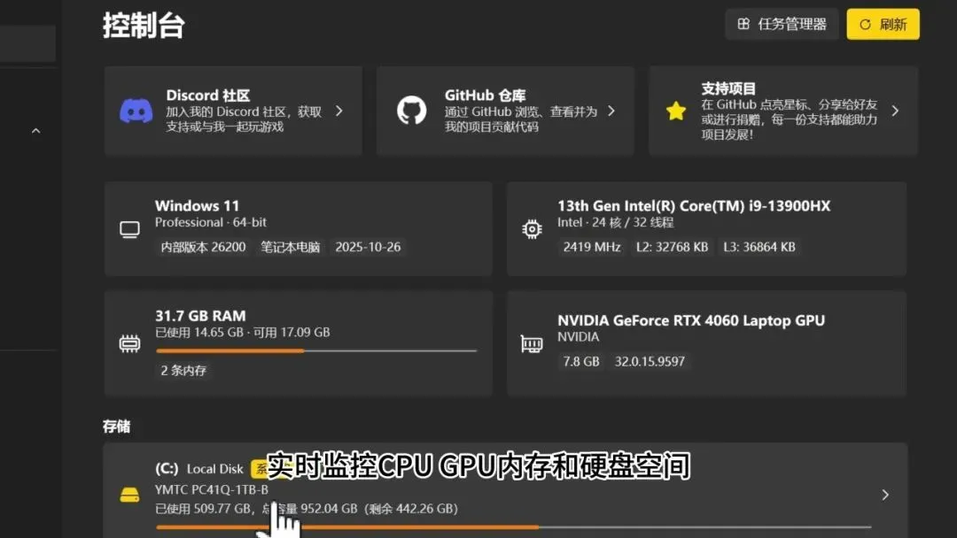Click the 已使用 14.65 GB memory text
Image resolution: width=957 pixels, height=538 pixels.
click(x=199, y=333)
